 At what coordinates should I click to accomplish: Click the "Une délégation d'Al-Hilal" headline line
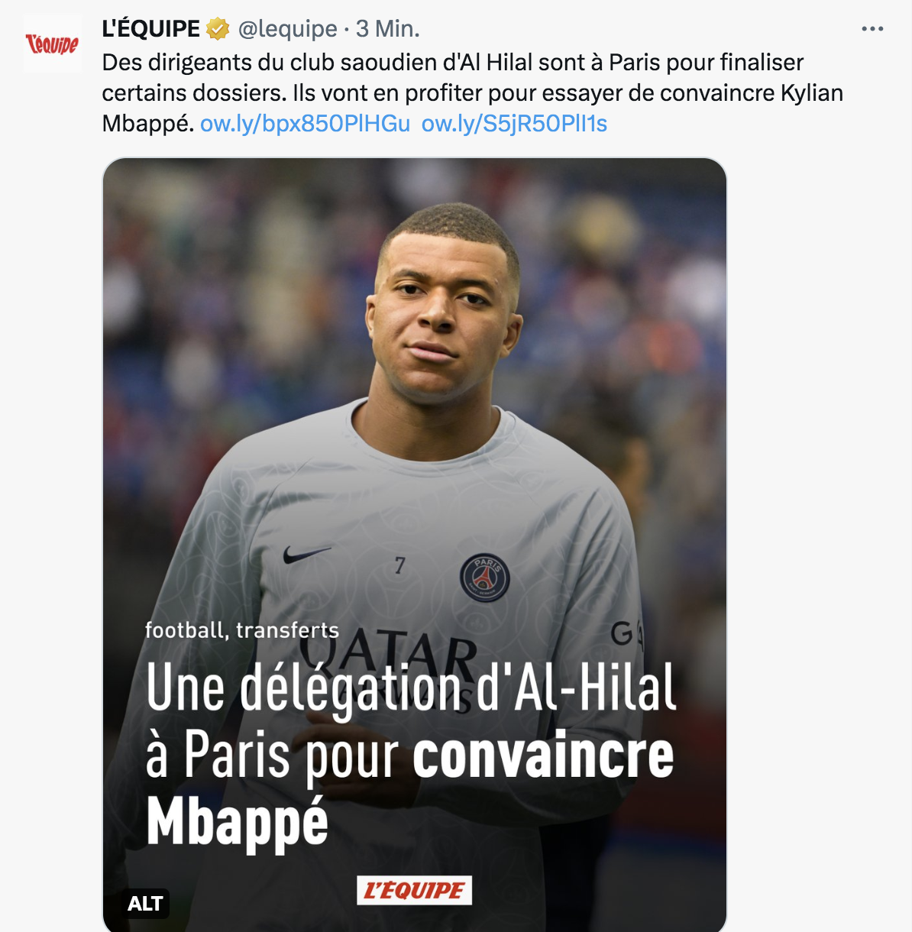[x=411, y=688]
